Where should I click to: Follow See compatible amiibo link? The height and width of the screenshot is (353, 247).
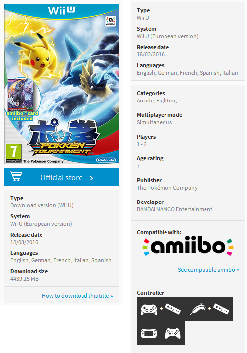point(208,270)
